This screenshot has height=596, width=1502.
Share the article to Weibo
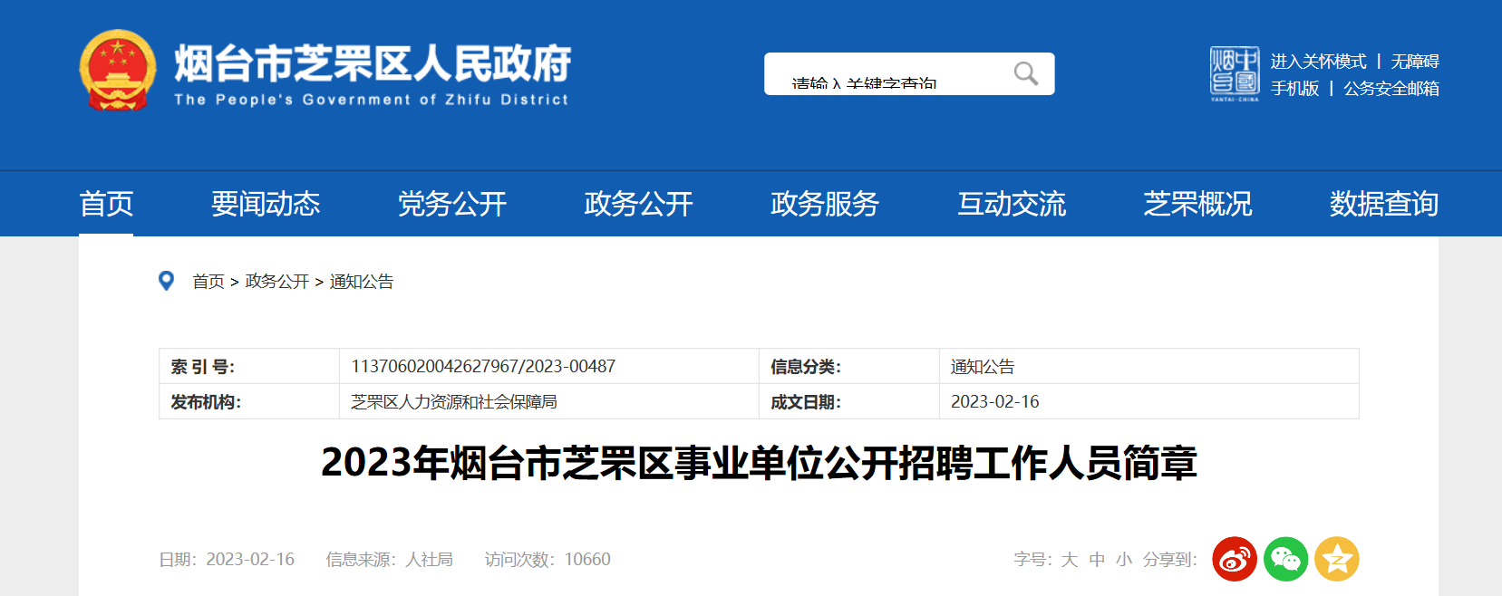click(x=1234, y=559)
